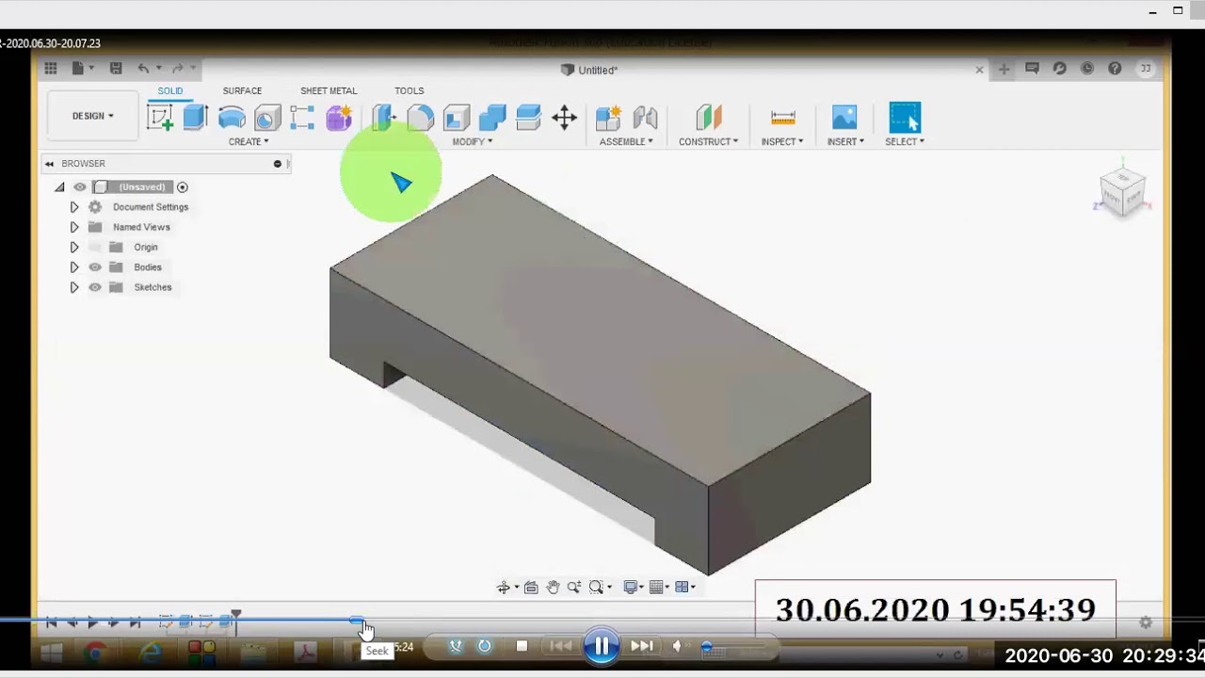Click the Undo arrow
1205x678 pixels.
[x=143, y=68]
